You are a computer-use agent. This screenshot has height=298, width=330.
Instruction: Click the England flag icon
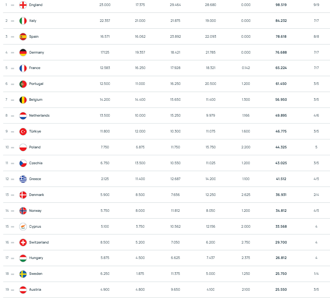(x=23, y=5)
